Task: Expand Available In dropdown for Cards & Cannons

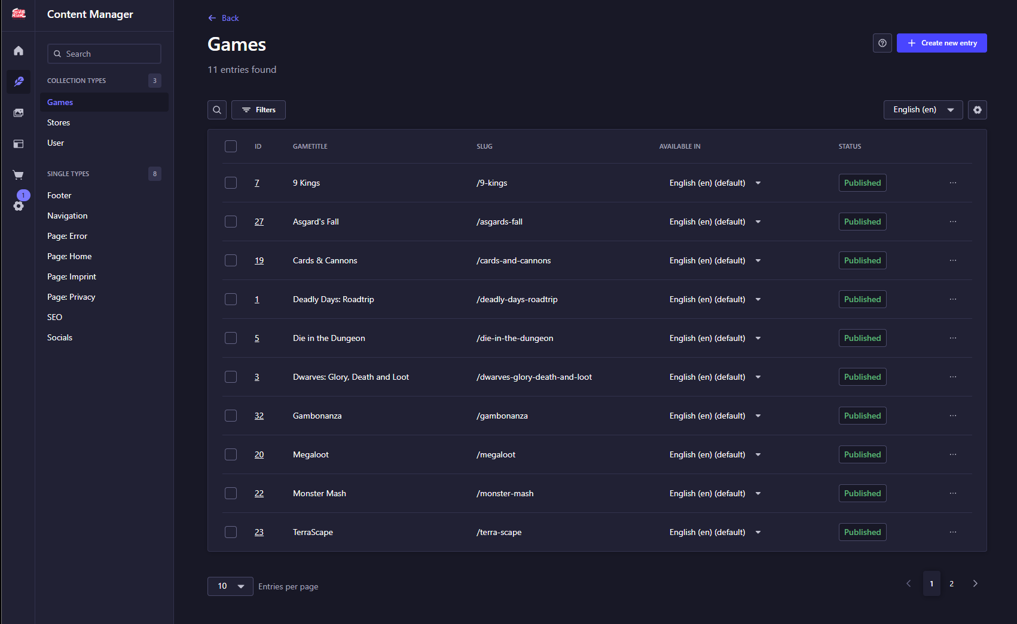Action: coord(758,260)
